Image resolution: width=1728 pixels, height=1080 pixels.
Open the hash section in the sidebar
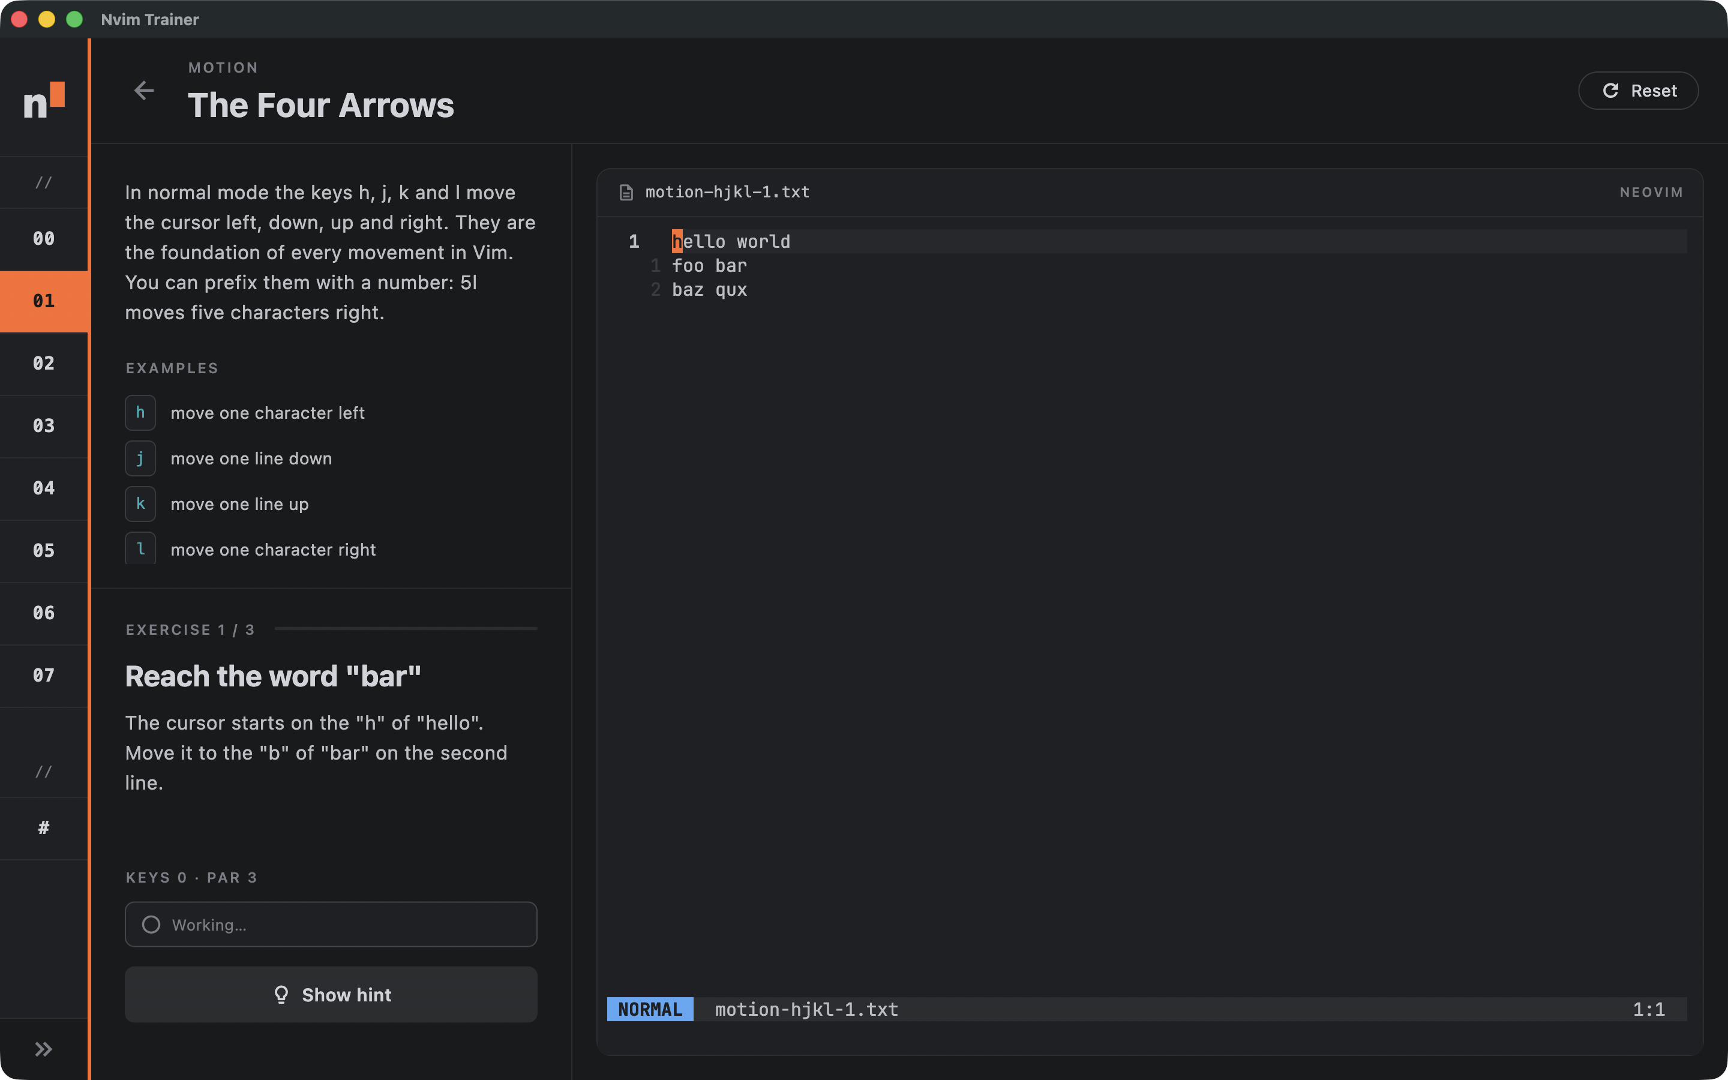44,828
